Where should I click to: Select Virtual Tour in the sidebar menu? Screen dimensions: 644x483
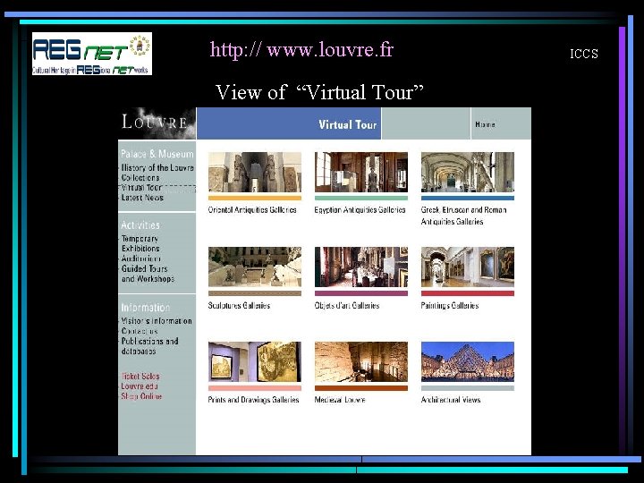pos(141,188)
